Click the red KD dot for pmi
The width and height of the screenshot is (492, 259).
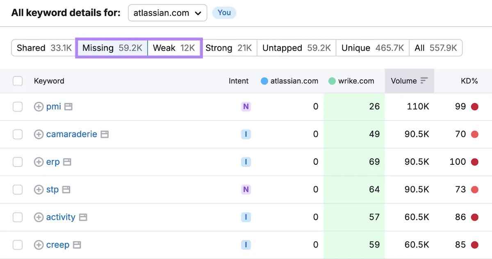[475, 107]
